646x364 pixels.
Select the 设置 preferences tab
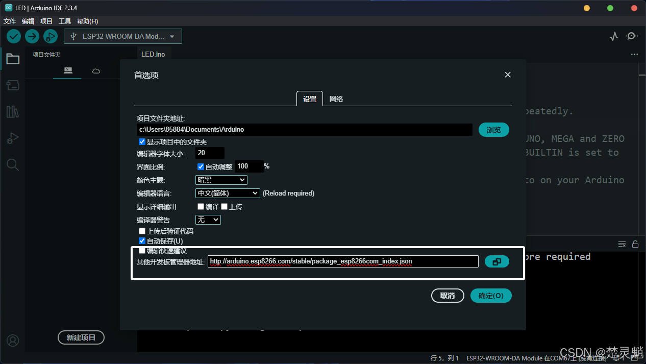click(x=310, y=99)
